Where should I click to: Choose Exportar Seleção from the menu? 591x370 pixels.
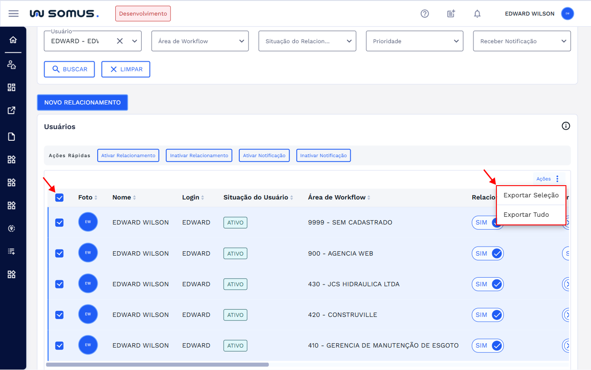531,195
